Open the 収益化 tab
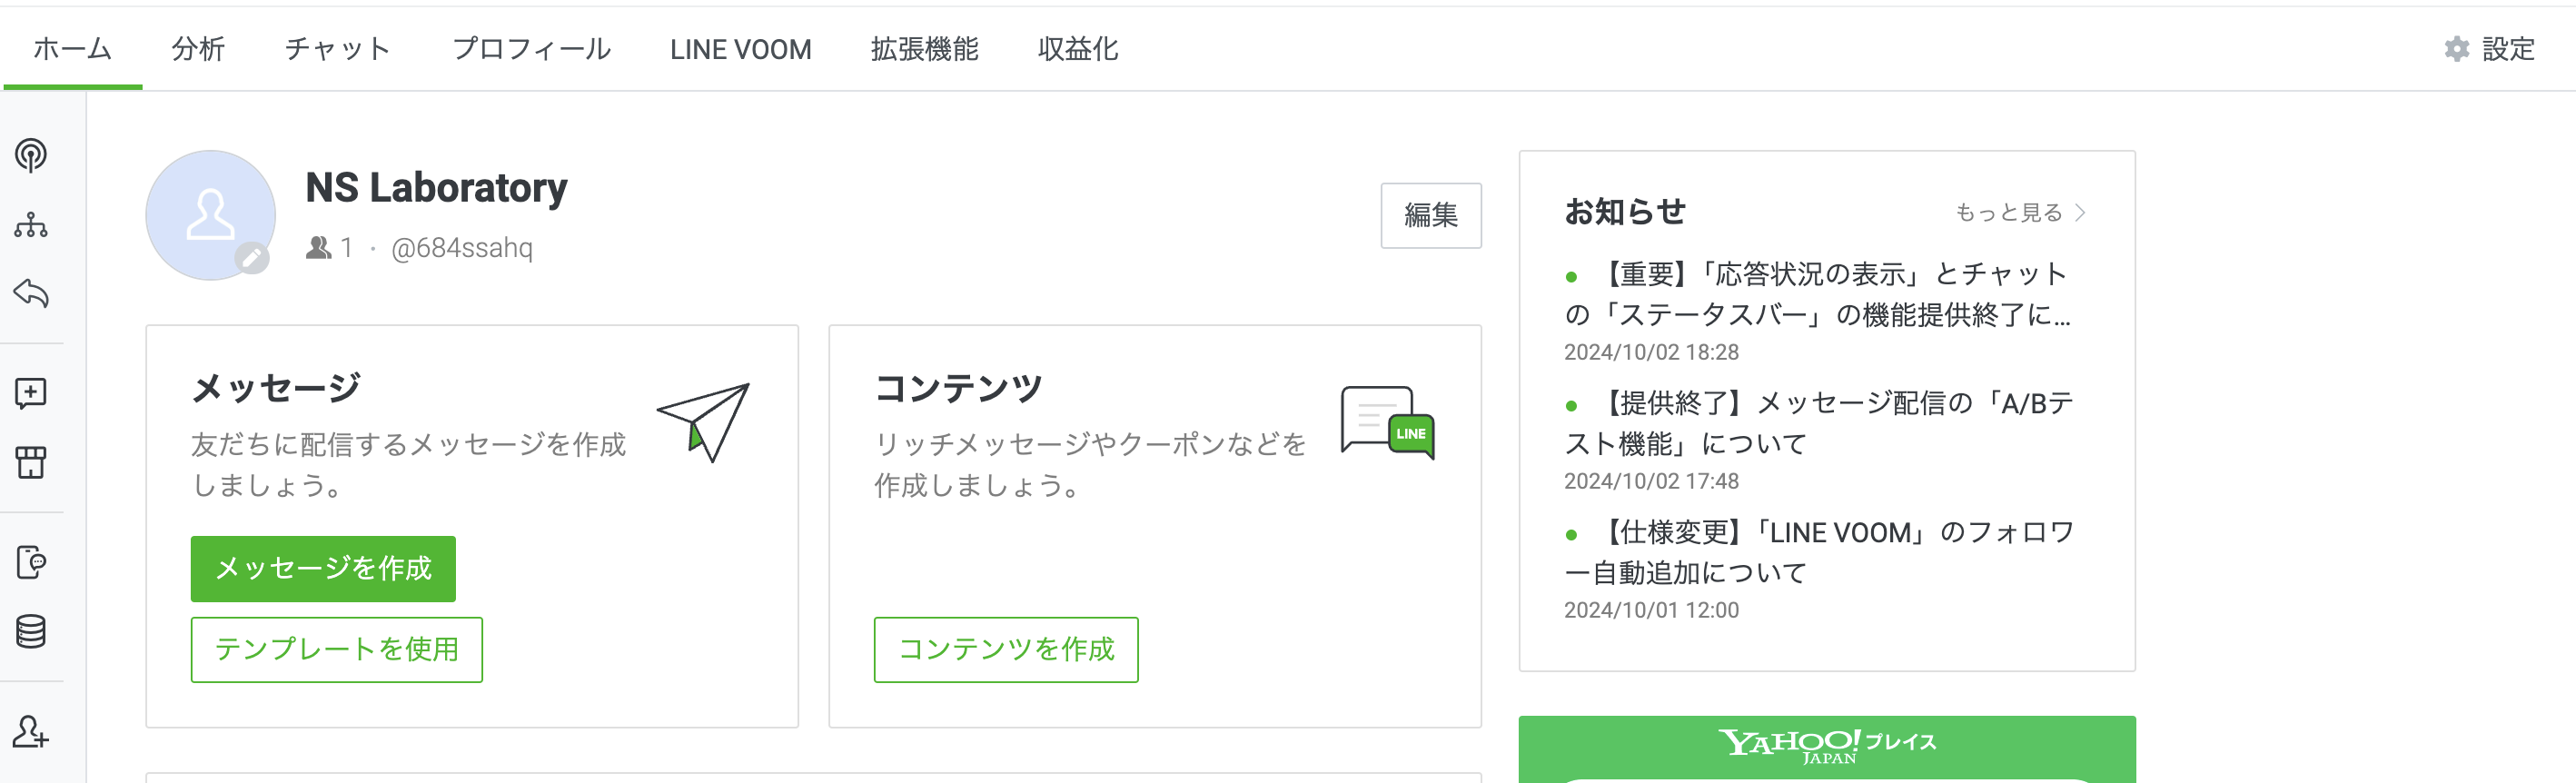This screenshot has height=783, width=2576. pos(1078,49)
